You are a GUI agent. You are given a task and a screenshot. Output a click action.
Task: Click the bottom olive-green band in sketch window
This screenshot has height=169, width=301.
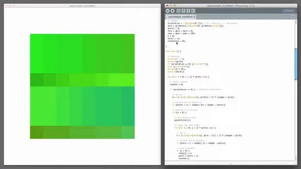82,132
